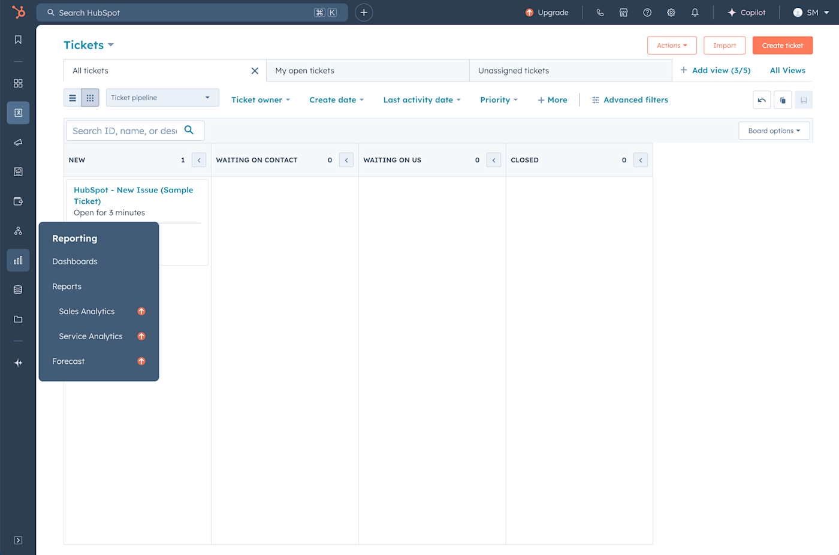The height and width of the screenshot is (555, 839).
Task: Open the Content sidebar icon
Action: coord(18,172)
